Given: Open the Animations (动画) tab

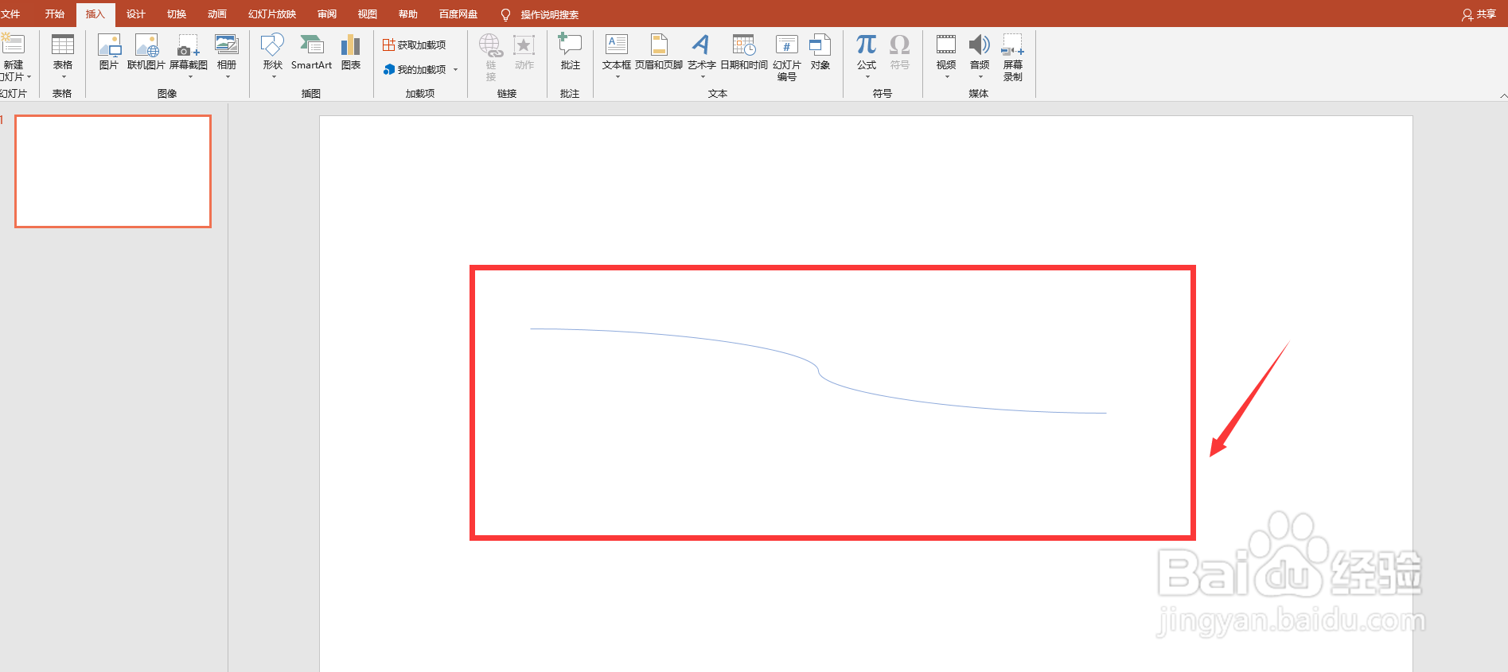Looking at the screenshot, I should click(217, 14).
